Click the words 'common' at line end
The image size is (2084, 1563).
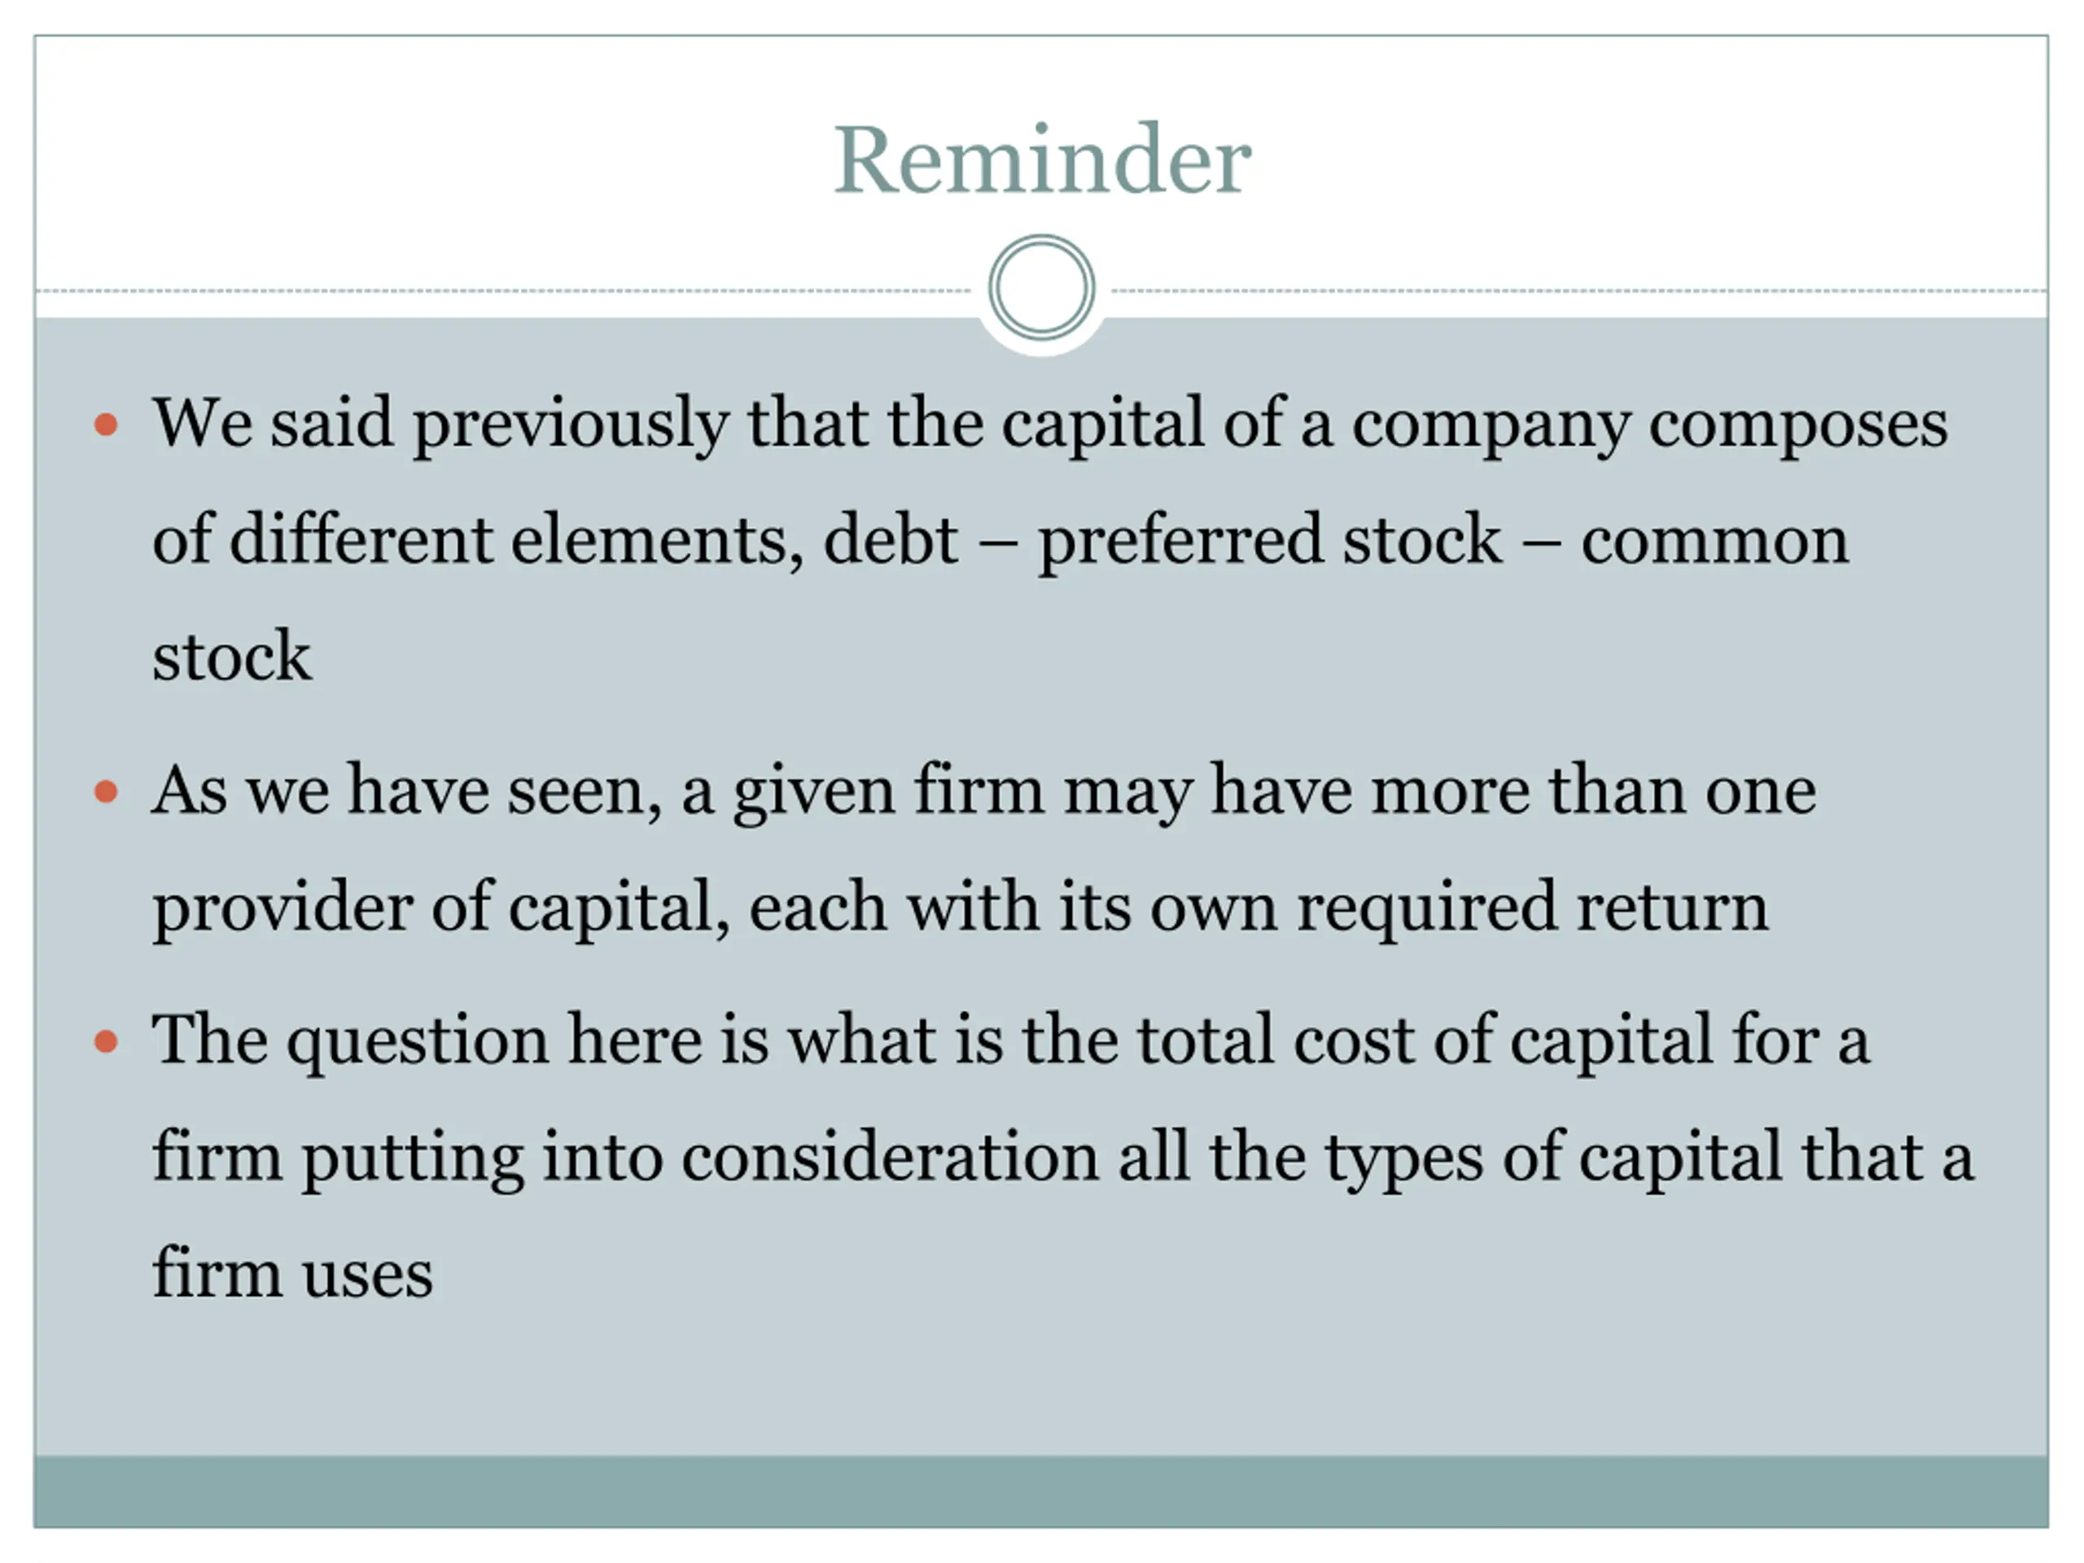pyautogui.click(x=1714, y=543)
